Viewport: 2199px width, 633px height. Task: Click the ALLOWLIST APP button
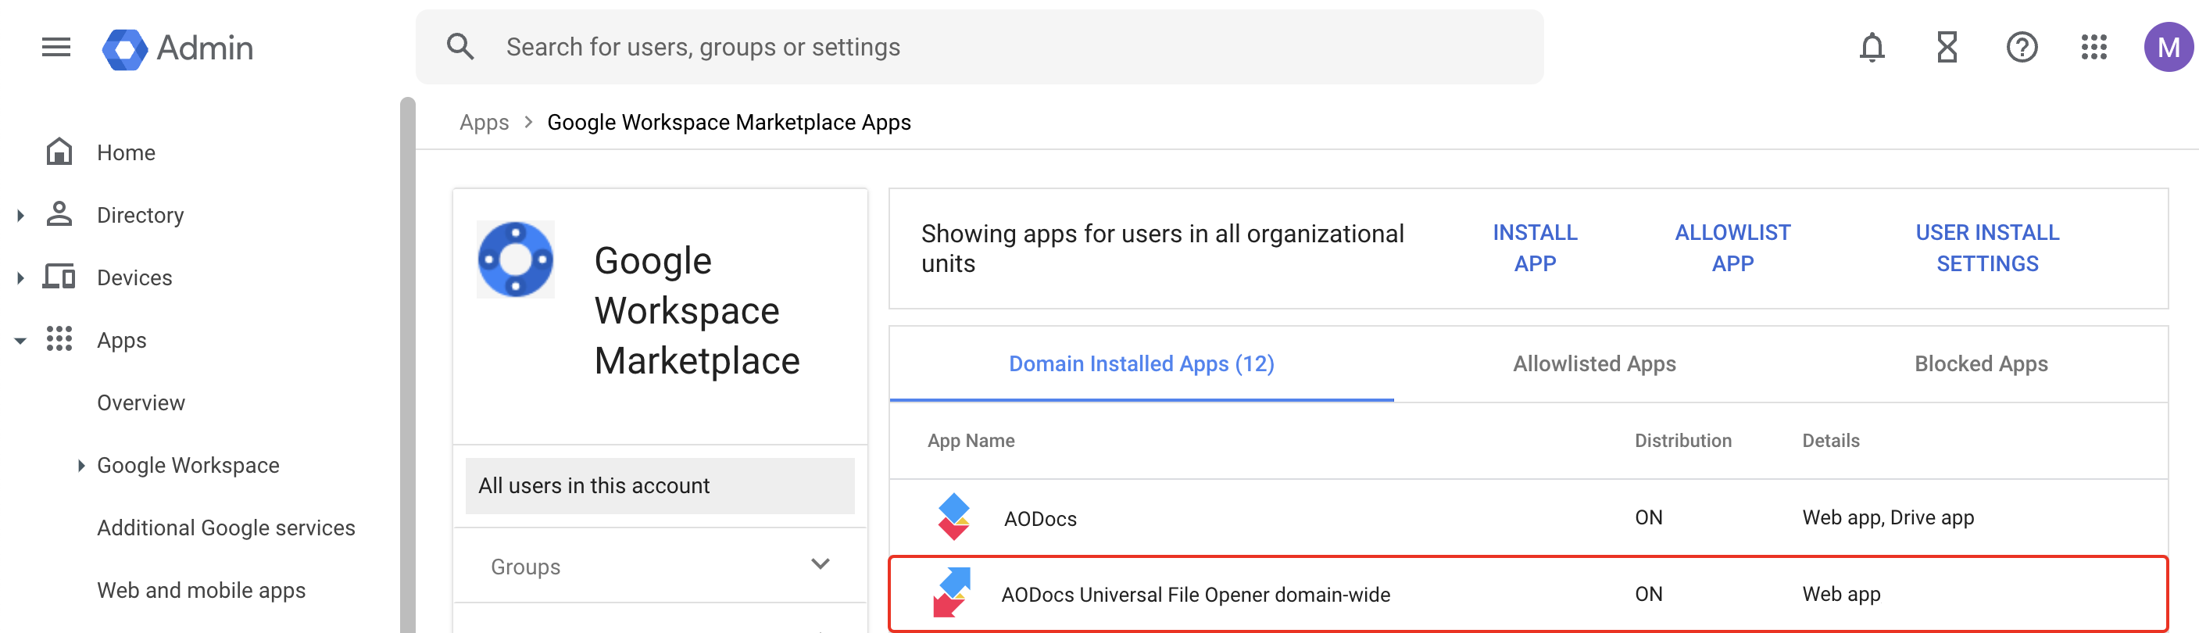coord(1732,248)
